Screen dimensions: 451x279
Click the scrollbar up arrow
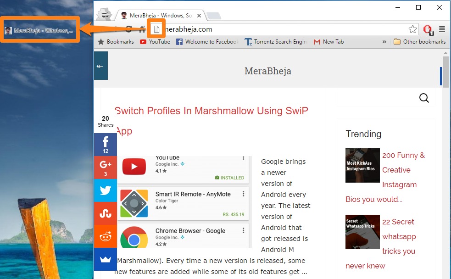445,53
